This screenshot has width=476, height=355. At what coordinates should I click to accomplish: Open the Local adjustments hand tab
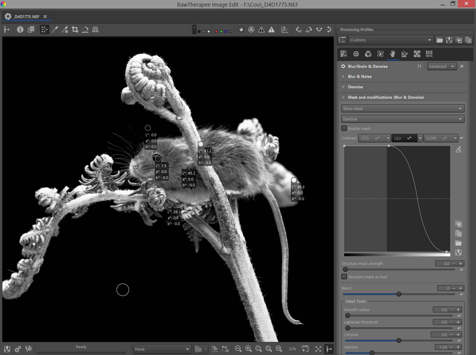pyautogui.click(x=393, y=54)
